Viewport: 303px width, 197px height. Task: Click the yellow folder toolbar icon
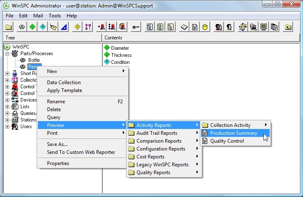pos(8,27)
